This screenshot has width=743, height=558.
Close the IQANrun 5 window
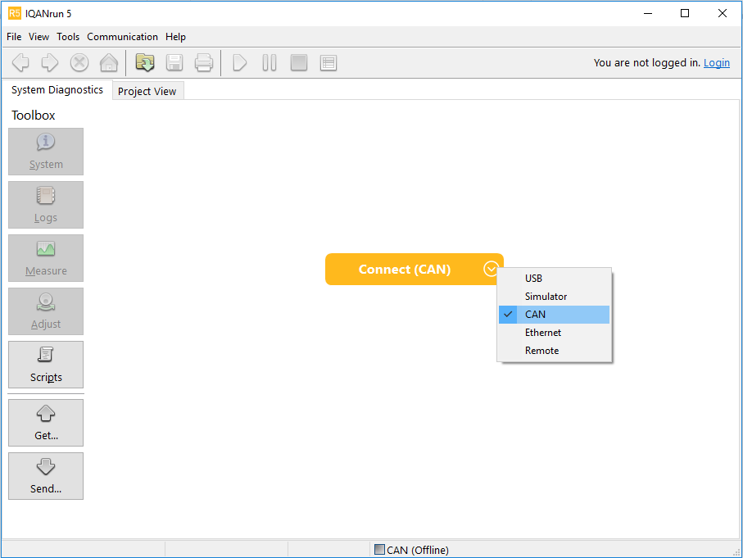(723, 13)
